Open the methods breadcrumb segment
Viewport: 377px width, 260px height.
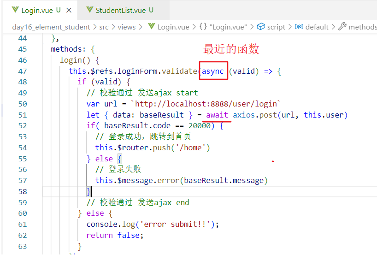[363, 27]
